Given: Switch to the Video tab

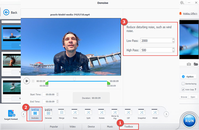Looking at the screenshot, I should tap(73, 127).
